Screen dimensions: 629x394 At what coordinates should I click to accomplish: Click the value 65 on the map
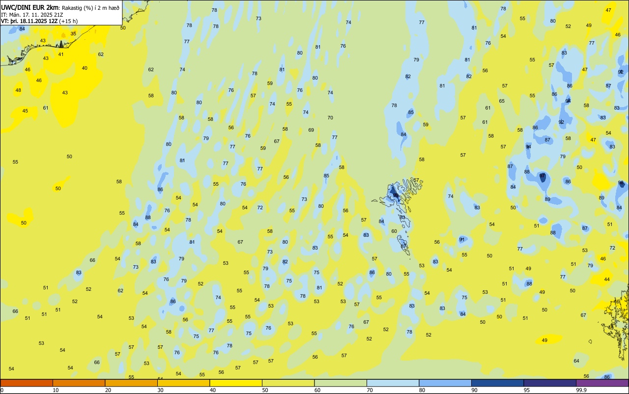(x=502, y=101)
